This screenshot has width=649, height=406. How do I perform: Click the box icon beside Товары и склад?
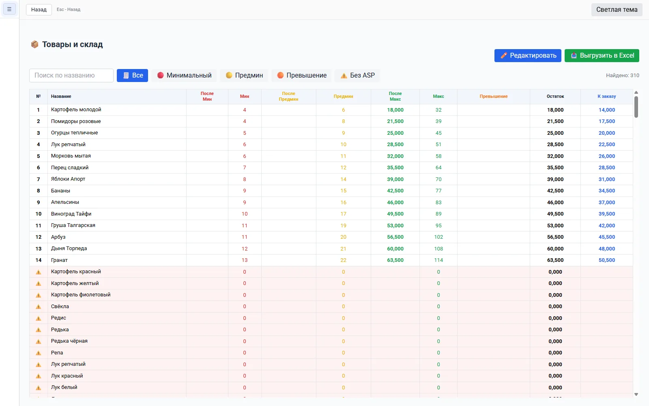coord(34,44)
